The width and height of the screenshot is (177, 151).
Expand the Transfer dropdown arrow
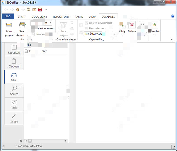point(154,35)
